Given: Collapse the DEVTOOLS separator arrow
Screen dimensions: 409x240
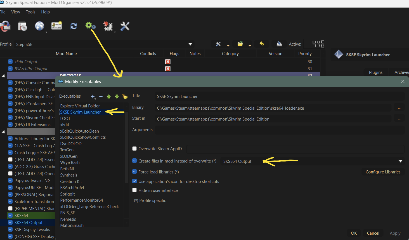Looking at the screenshot, I should 3,76.
